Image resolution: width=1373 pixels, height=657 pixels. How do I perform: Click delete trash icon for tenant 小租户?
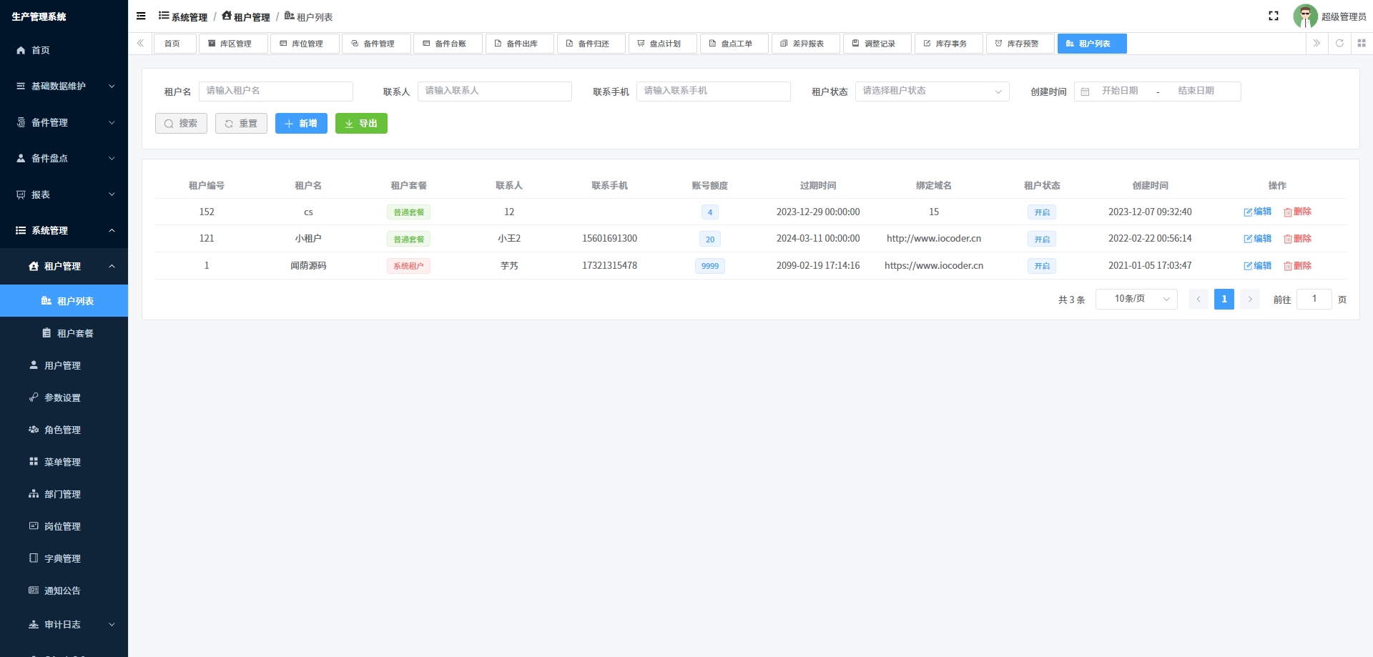point(1288,239)
